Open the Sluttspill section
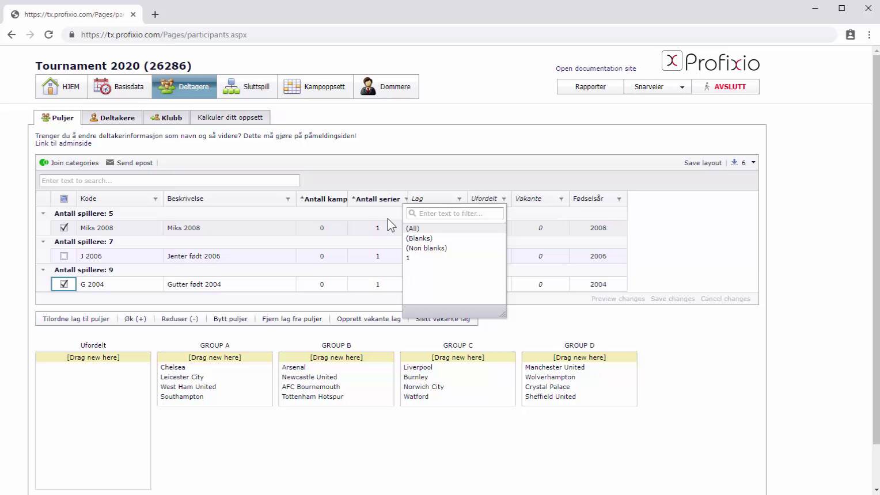Screen dimensions: 880x495 coord(247,87)
